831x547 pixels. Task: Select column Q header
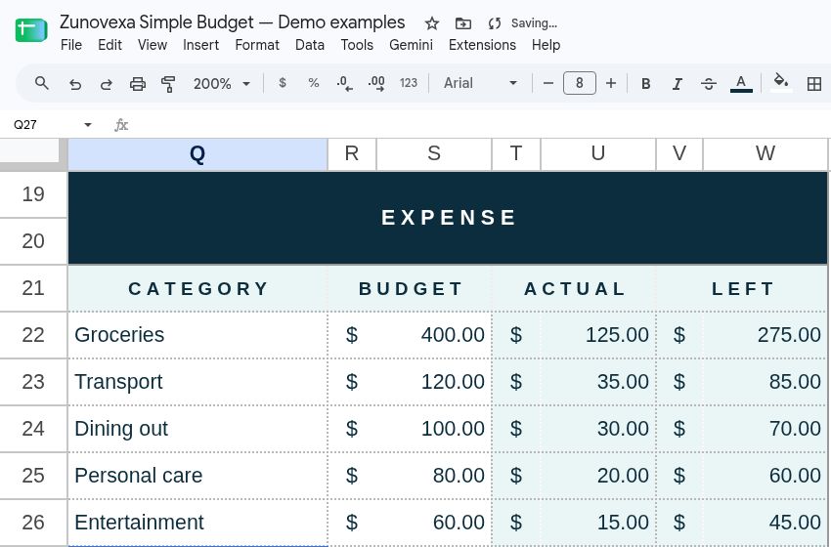point(197,154)
